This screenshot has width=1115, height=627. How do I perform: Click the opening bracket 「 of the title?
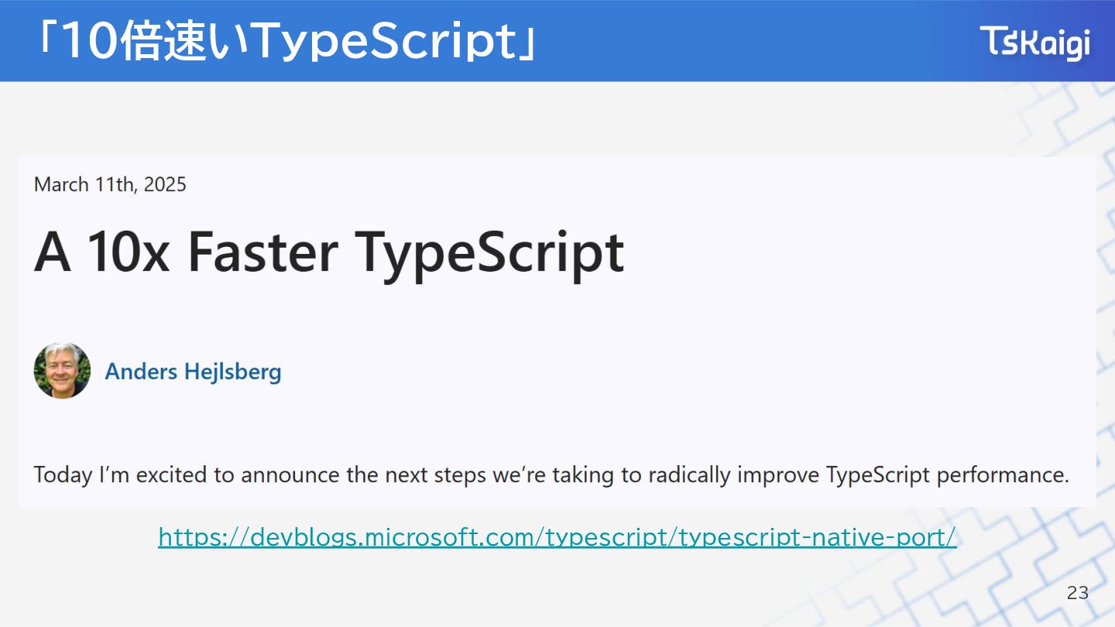(45, 41)
